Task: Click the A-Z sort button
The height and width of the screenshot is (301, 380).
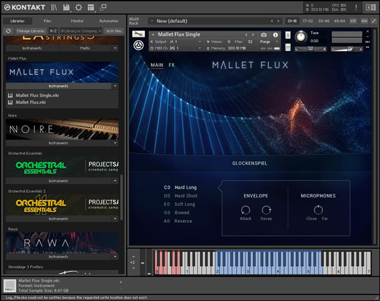Action: (53, 30)
